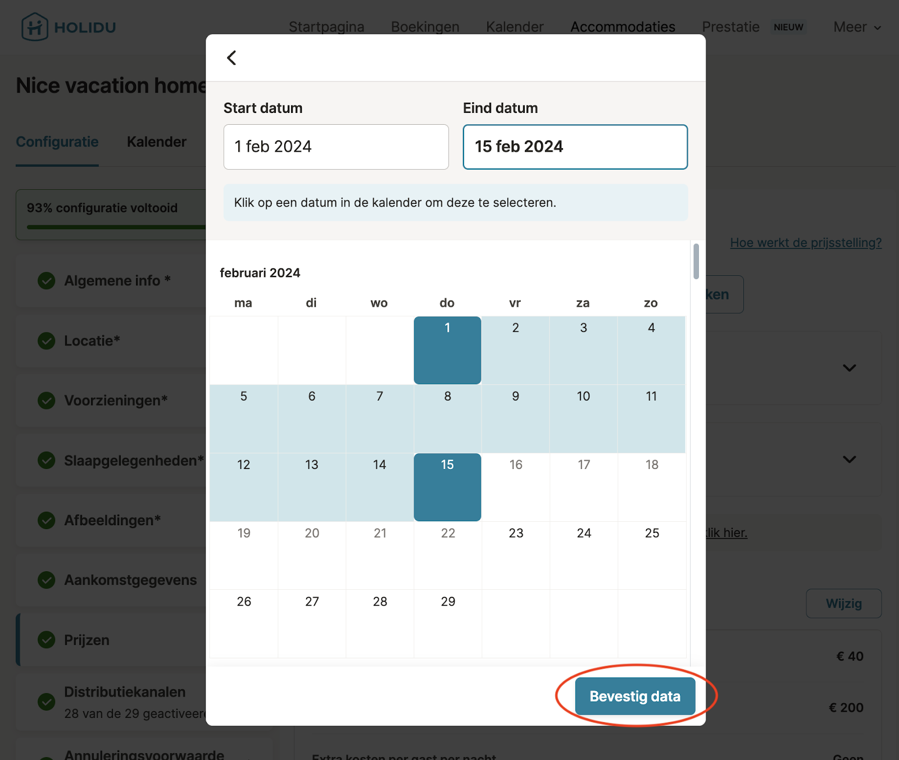
Task: Click green checkmark next to Prijzen
Action: pos(46,640)
